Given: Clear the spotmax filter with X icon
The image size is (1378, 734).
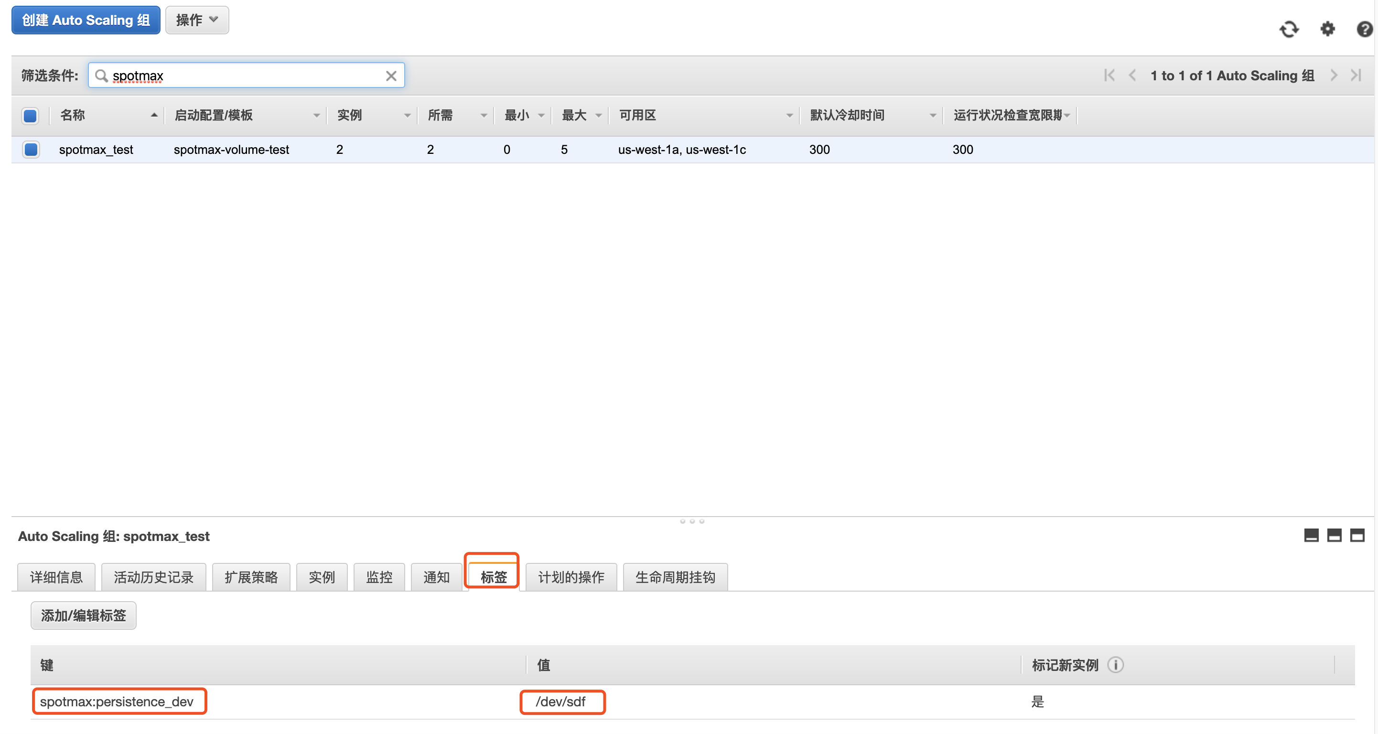Looking at the screenshot, I should pos(391,76).
